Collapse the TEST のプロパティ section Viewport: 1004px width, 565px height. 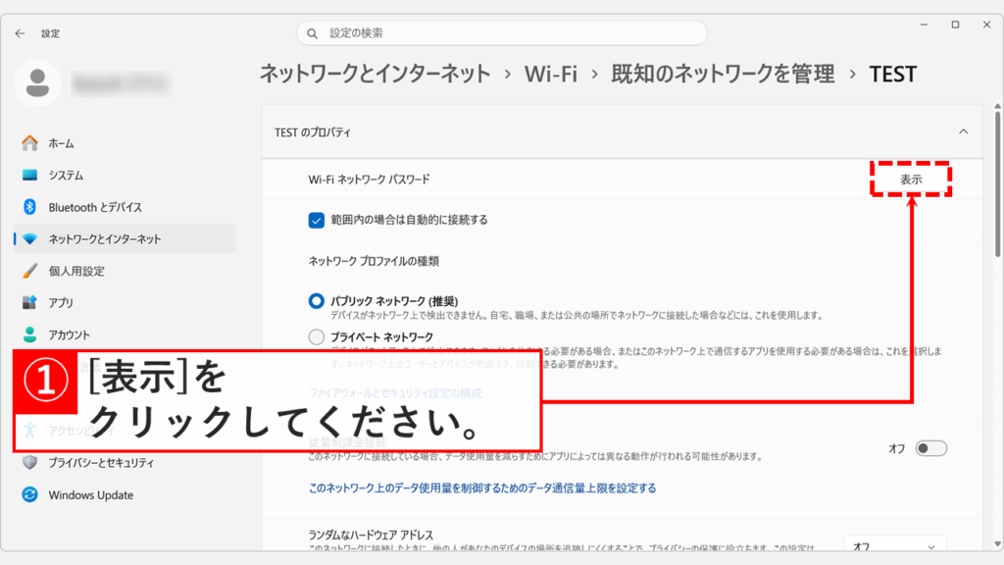pos(963,132)
